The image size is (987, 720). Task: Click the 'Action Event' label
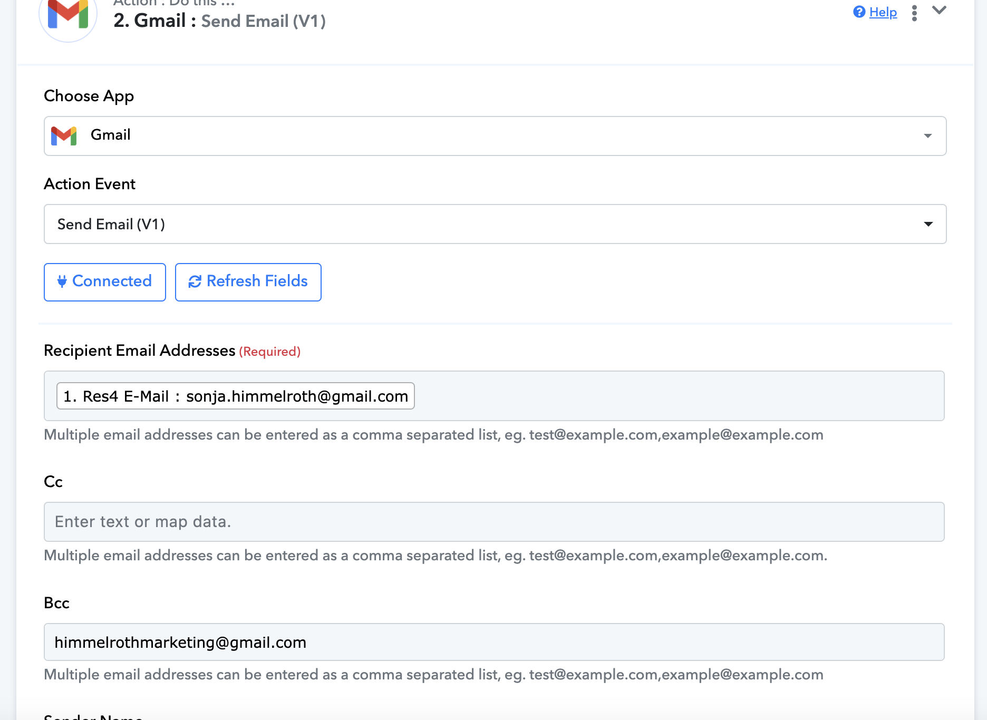pos(90,184)
